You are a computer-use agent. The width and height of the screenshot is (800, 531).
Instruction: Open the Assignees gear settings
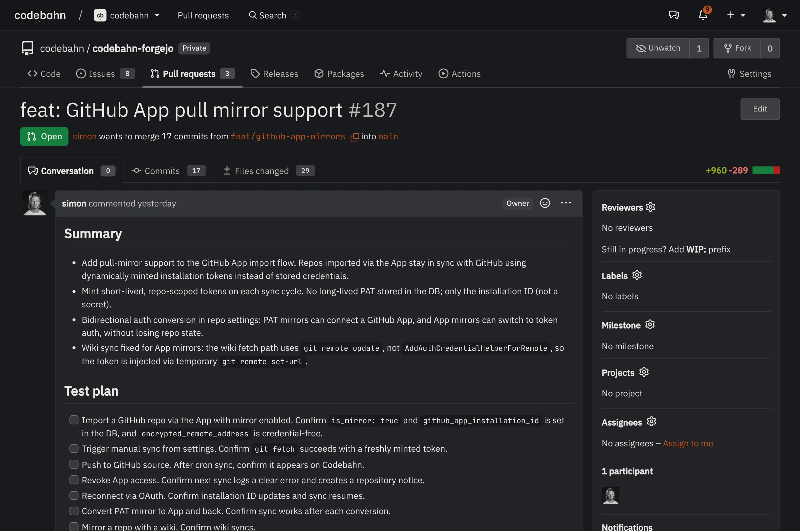pyautogui.click(x=651, y=422)
